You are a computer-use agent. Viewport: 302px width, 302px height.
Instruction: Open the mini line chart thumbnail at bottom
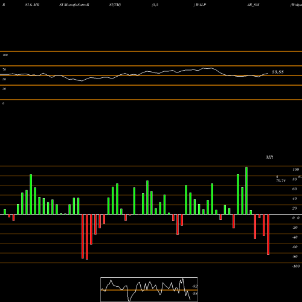149,289
